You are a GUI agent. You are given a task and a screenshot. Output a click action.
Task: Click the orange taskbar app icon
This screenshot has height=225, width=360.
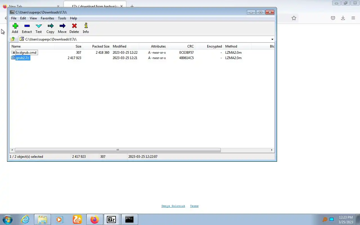tap(77, 219)
